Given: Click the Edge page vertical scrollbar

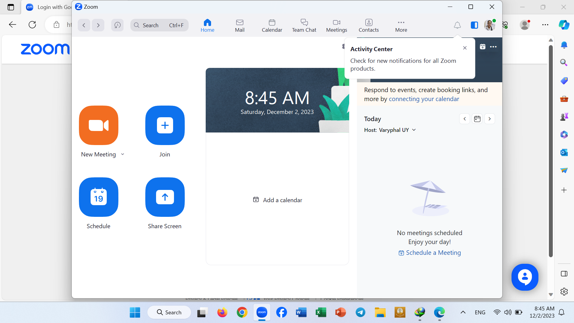Looking at the screenshot, I should [x=551, y=151].
